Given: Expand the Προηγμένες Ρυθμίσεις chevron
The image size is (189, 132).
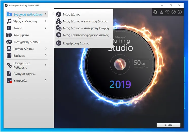Looking at the screenshot, I should (46, 65).
